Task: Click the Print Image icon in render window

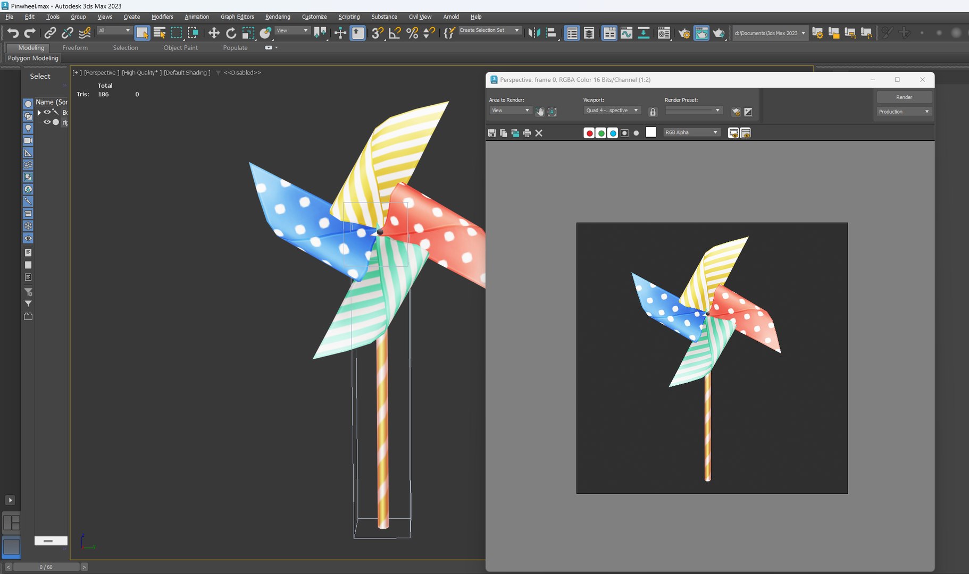Action: (527, 133)
